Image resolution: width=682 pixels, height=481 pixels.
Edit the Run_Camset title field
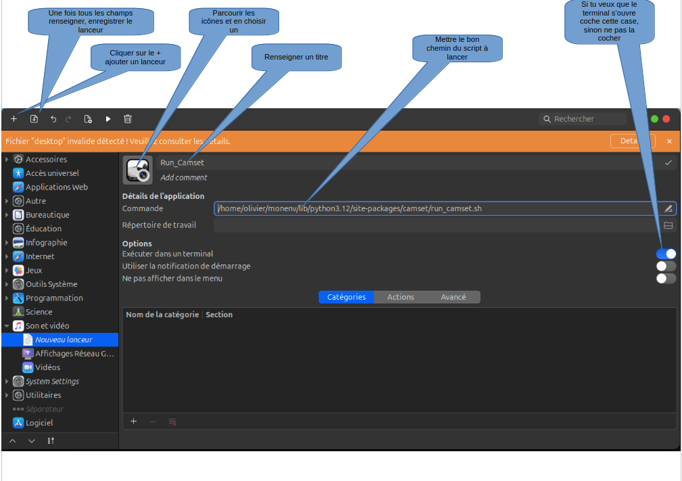(409, 162)
